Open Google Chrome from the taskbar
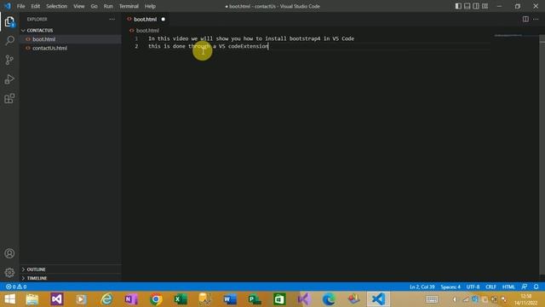 tap(156, 299)
